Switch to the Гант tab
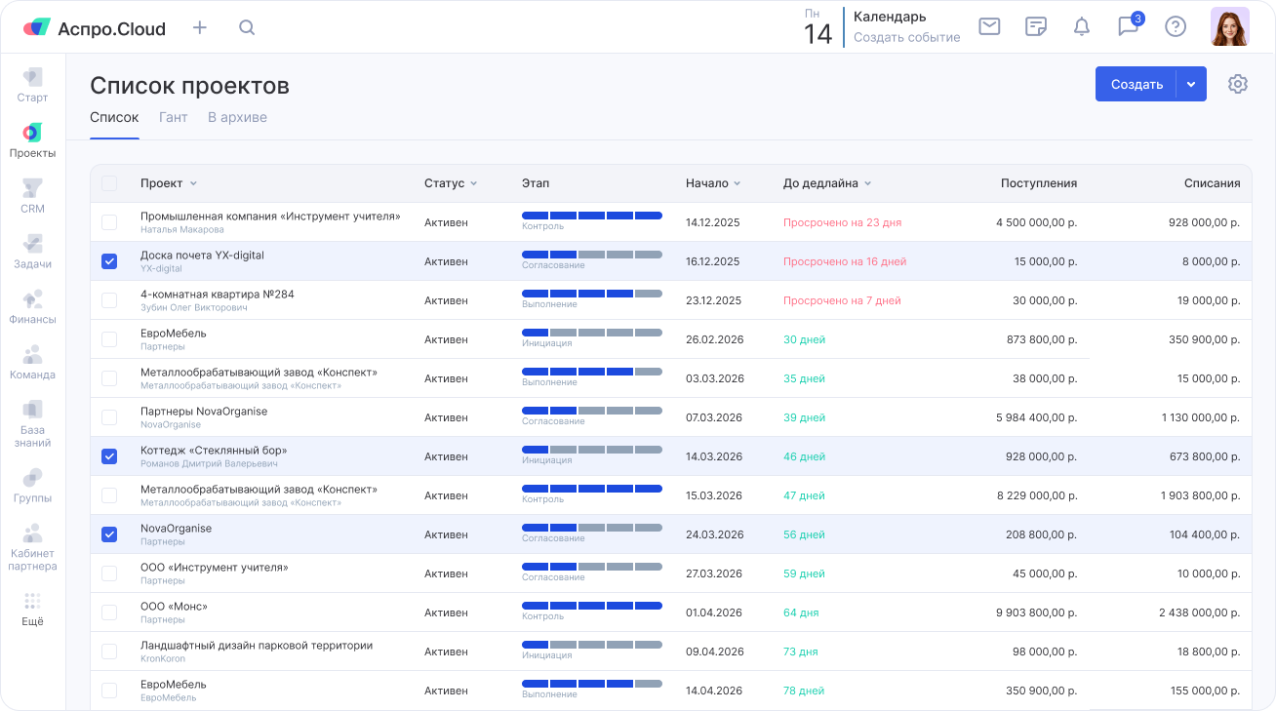The image size is (1276, 711). [173, 117]
